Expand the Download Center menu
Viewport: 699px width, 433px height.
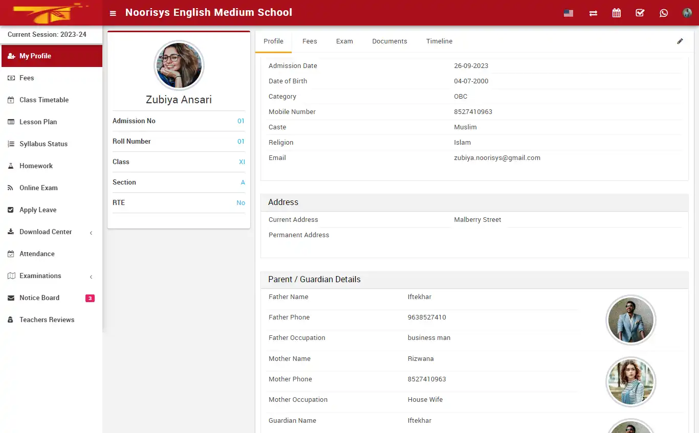tap(45, 232)
